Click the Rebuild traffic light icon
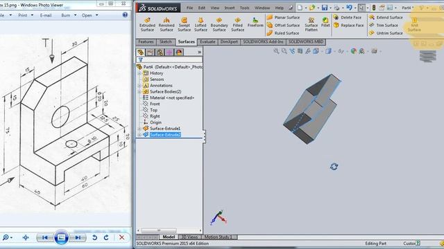 [x=374, y=8]
